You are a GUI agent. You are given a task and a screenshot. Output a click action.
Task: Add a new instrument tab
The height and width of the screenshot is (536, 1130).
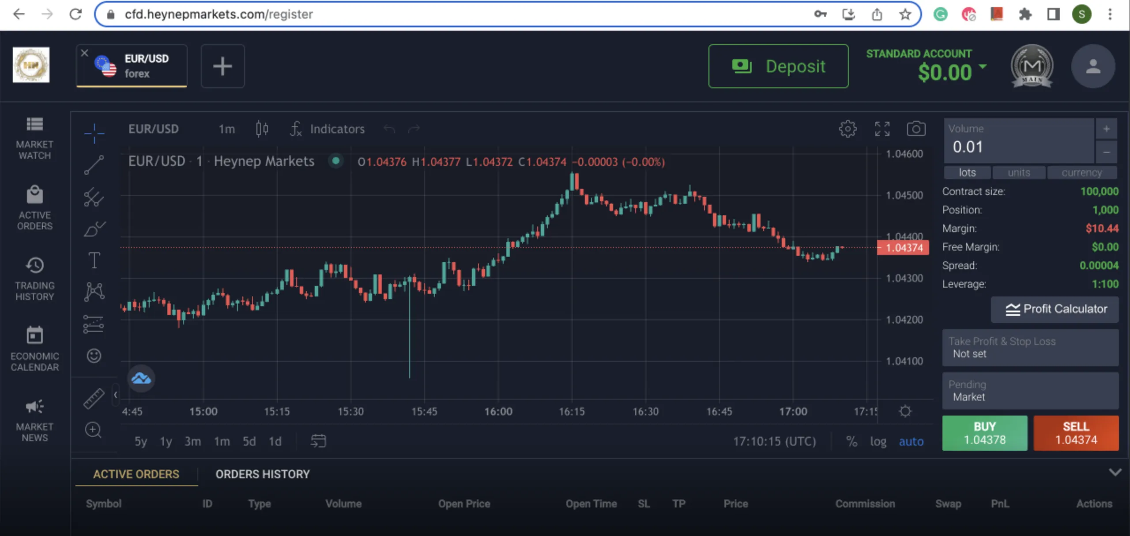click(222, 66)
